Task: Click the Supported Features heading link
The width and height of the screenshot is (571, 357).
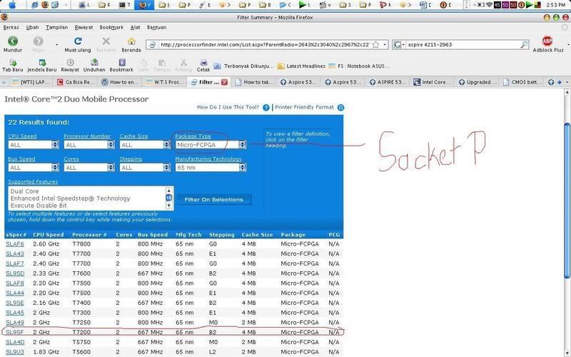Action: coord(33,182)
